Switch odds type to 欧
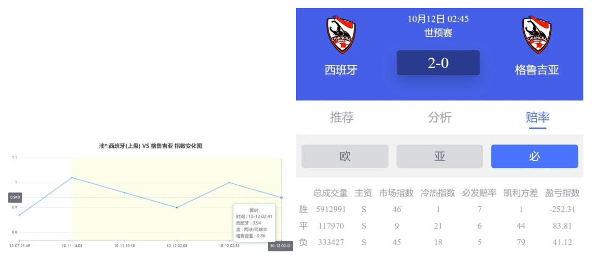 click(345, 156)
